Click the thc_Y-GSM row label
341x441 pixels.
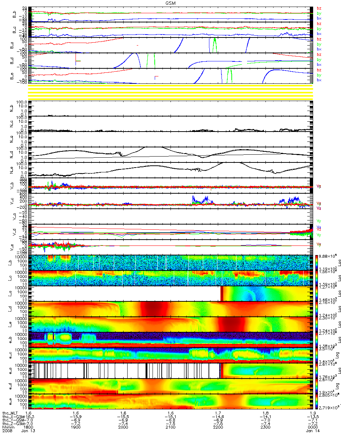[14, 420]
